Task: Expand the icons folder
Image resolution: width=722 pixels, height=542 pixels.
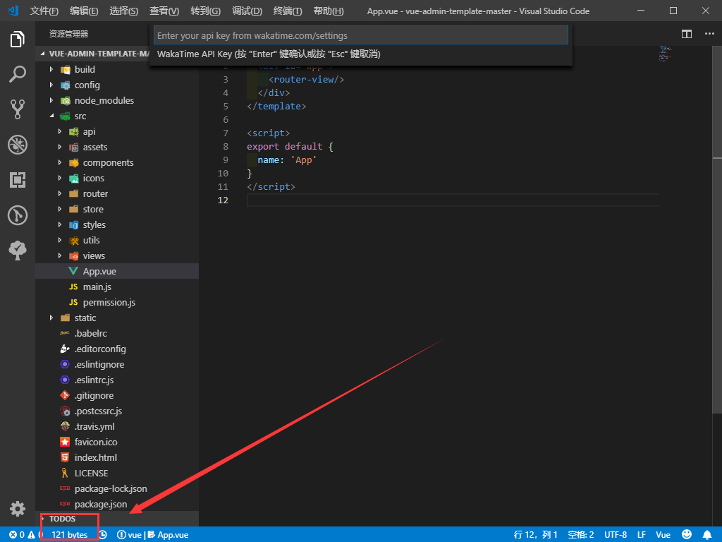Action: (x=117, y=179)
